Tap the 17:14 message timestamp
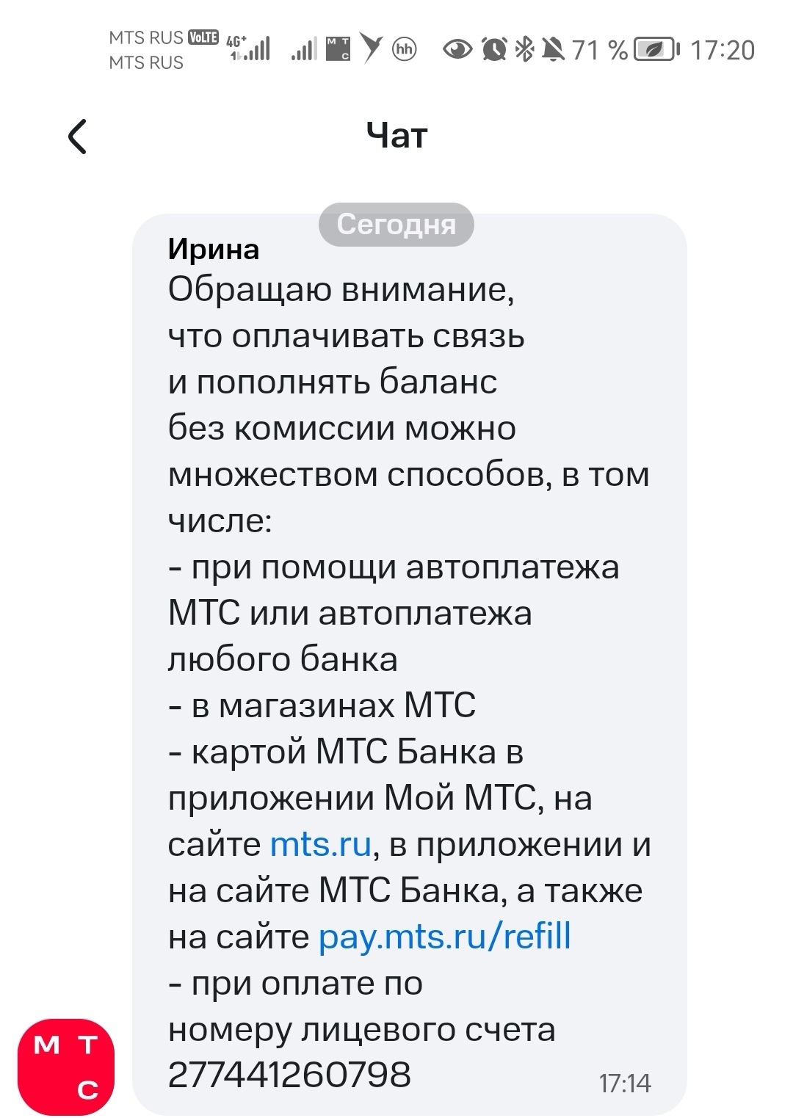The image size is (793, 1118). tap(625, 1083)
